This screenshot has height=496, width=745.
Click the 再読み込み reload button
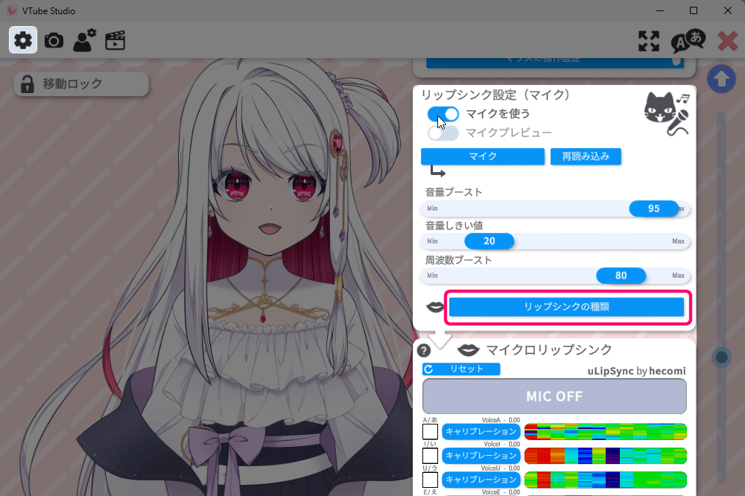(586, 156)
